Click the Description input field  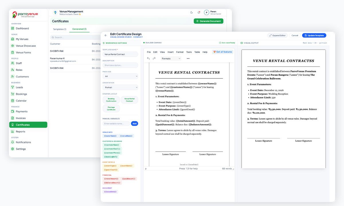[x=120, y=65]
